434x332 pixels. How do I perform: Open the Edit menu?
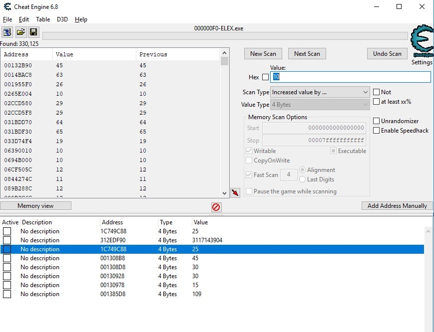(x=24, y=19)
